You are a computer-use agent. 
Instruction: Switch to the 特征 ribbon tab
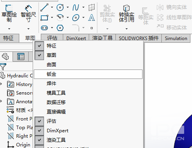(x=9, y=38)
